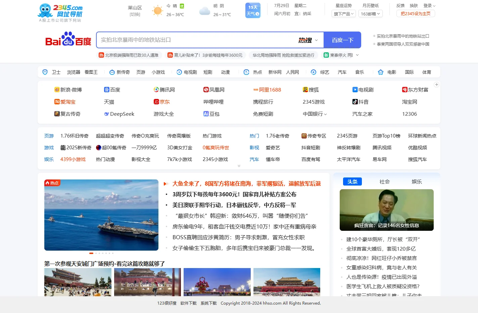This screenshot has height=313, width=478.
Task: Open 爱淘宝 site link
Action: coord(65,102)
